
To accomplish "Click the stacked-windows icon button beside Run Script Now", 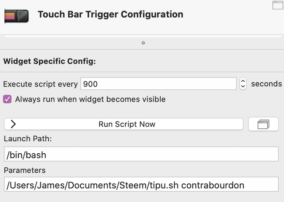I will tap(264, 124).
